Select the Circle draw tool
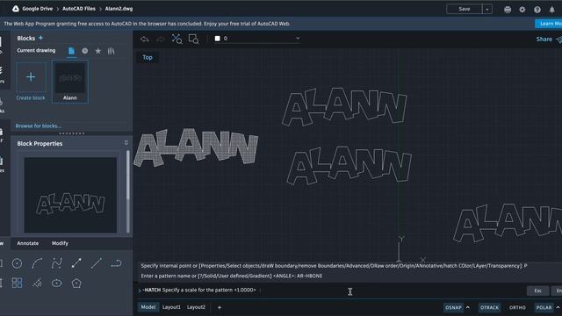Image resolution: width=562 pixels, height=316 pixels. [x=17, y=263]
